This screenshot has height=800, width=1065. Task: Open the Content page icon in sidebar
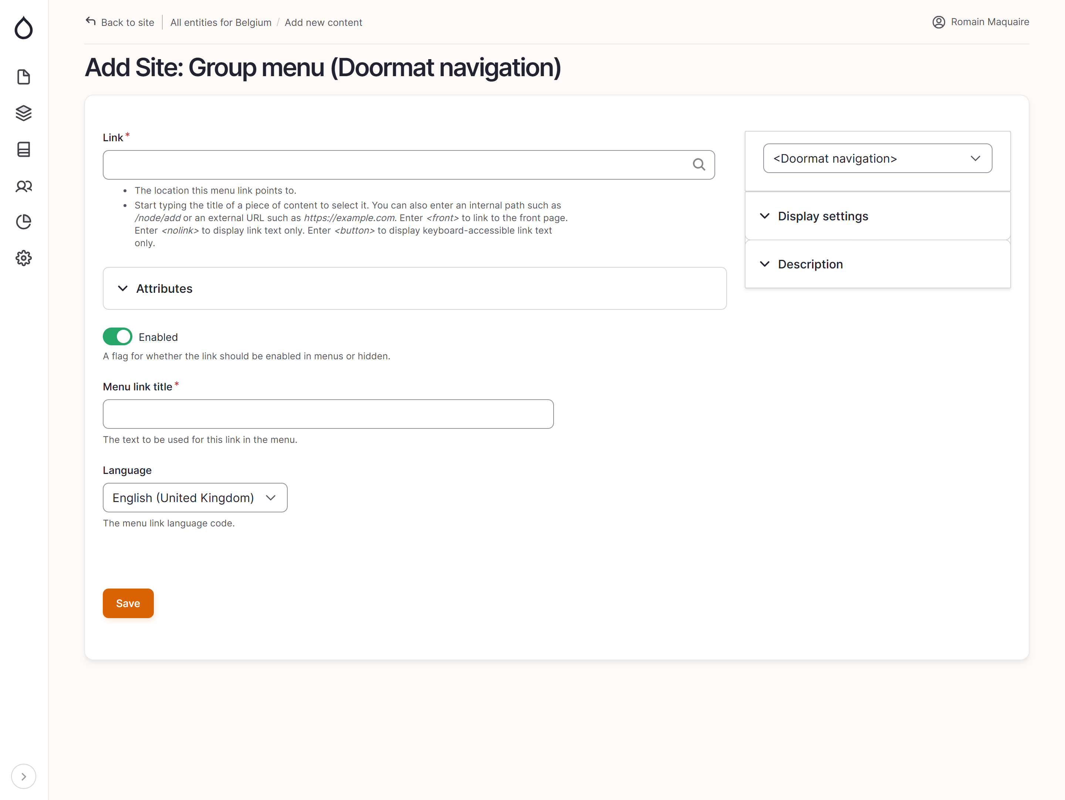[x=24, y=77]
